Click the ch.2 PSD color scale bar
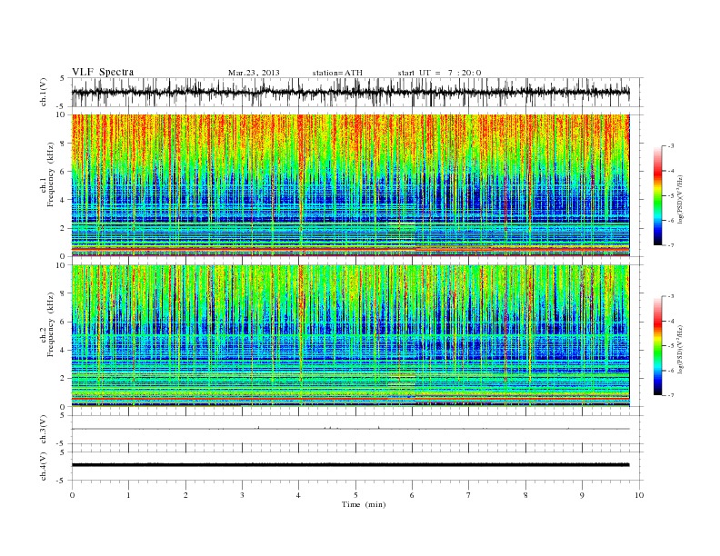720x556 pixels. click(657, 345)
